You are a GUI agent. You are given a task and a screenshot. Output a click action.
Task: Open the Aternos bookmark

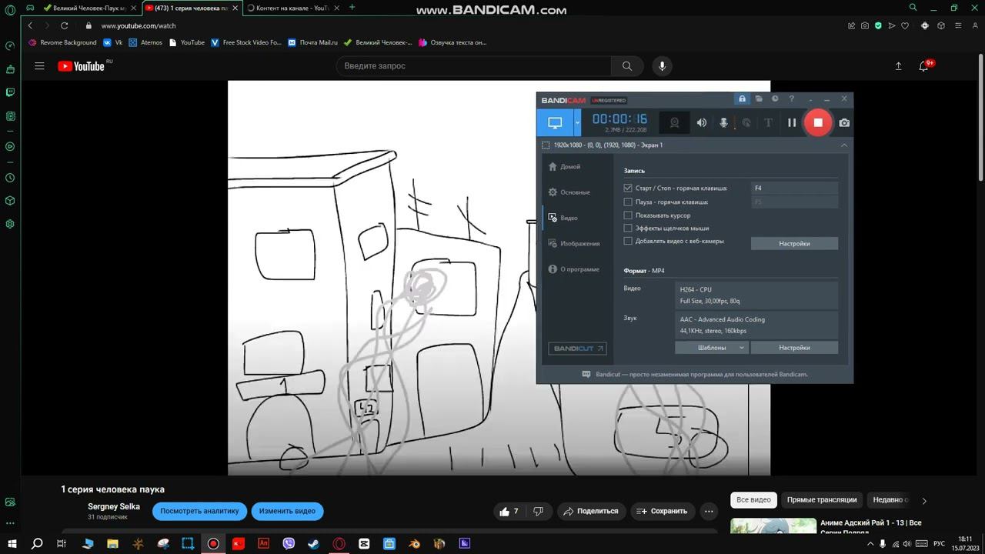pyautogui.click(x=145, y=42)
